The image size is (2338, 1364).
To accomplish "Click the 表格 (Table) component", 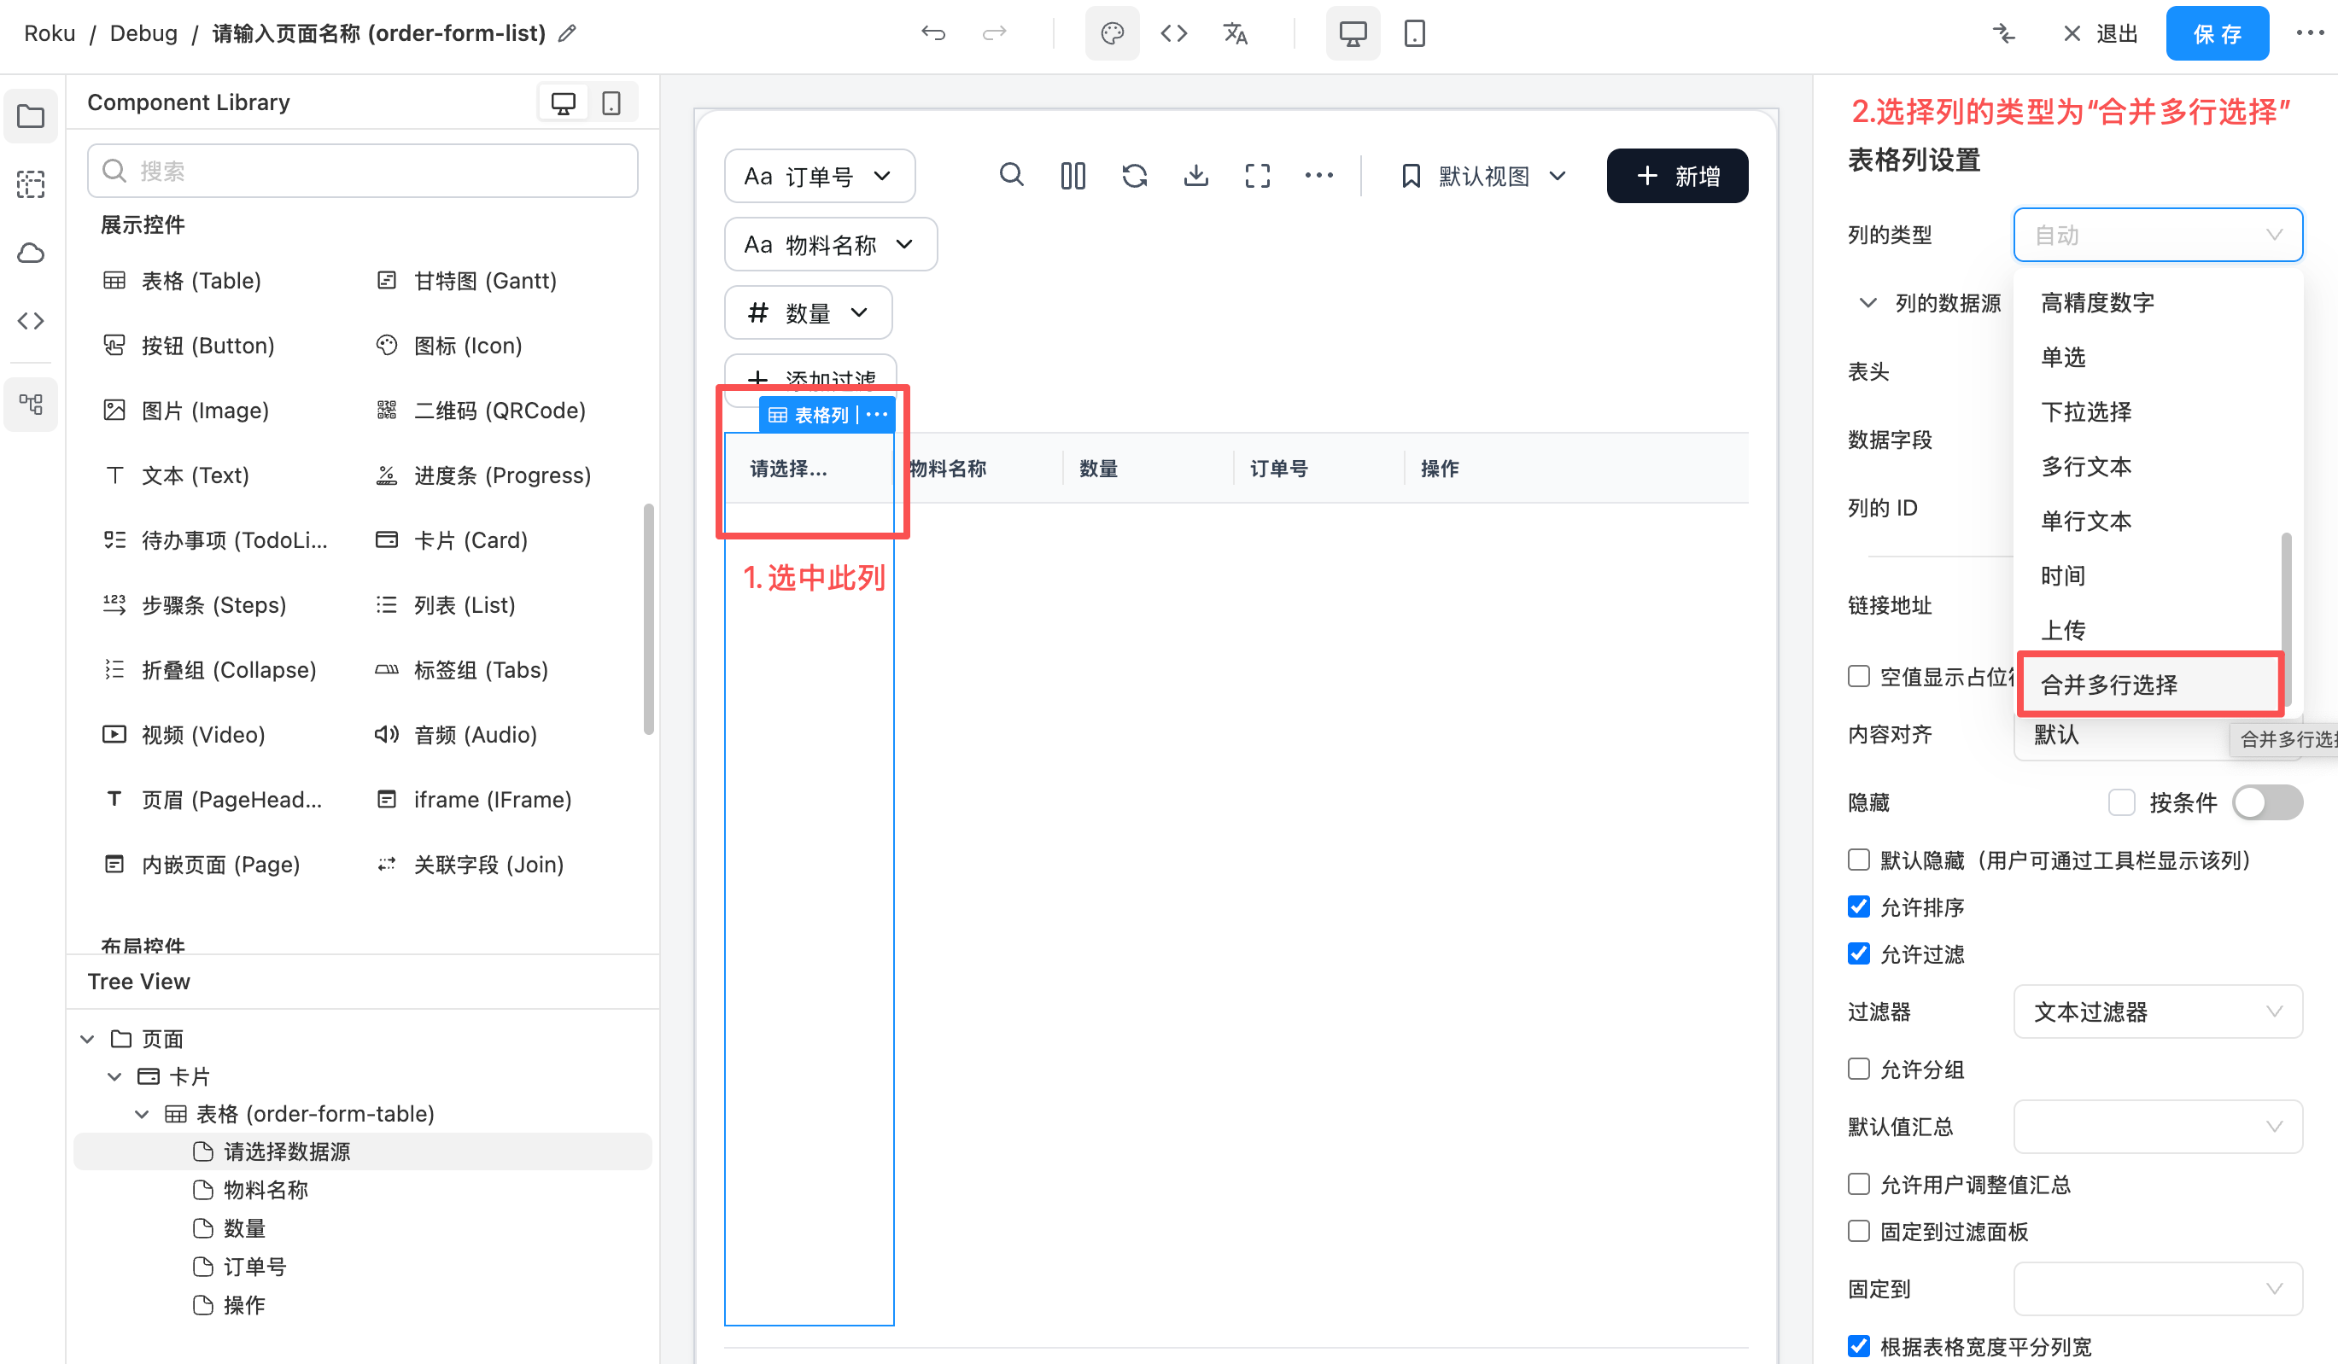I will point(183,281).
